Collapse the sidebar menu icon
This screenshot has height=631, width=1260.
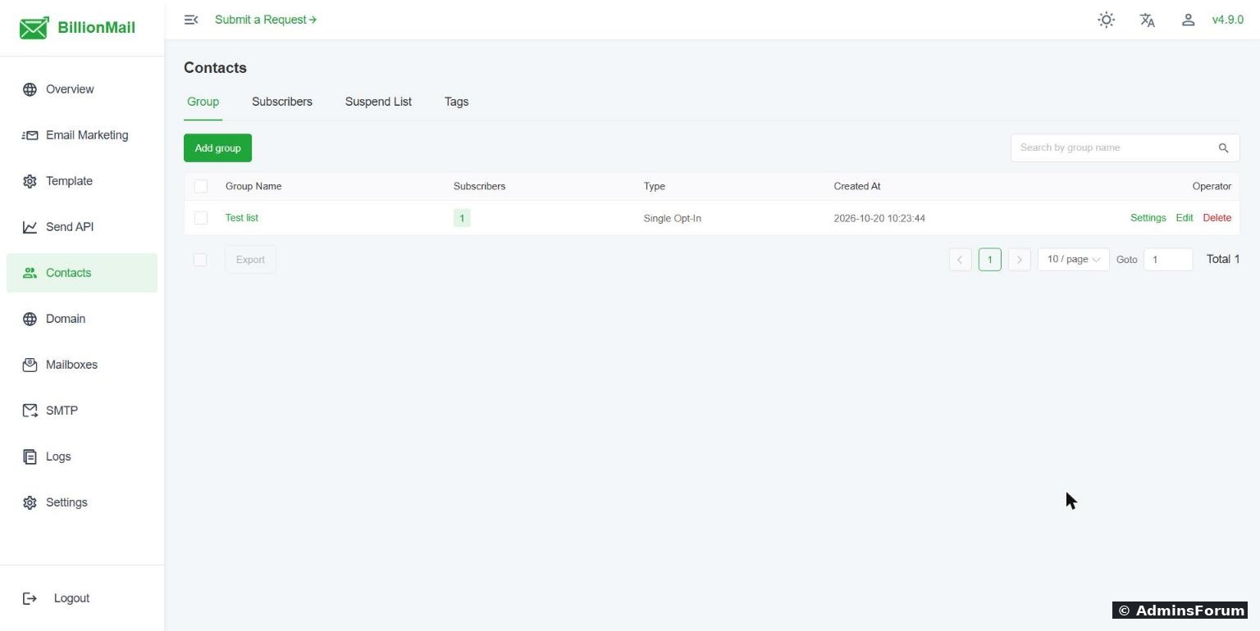pyautogui.click(x=191, y=20)
